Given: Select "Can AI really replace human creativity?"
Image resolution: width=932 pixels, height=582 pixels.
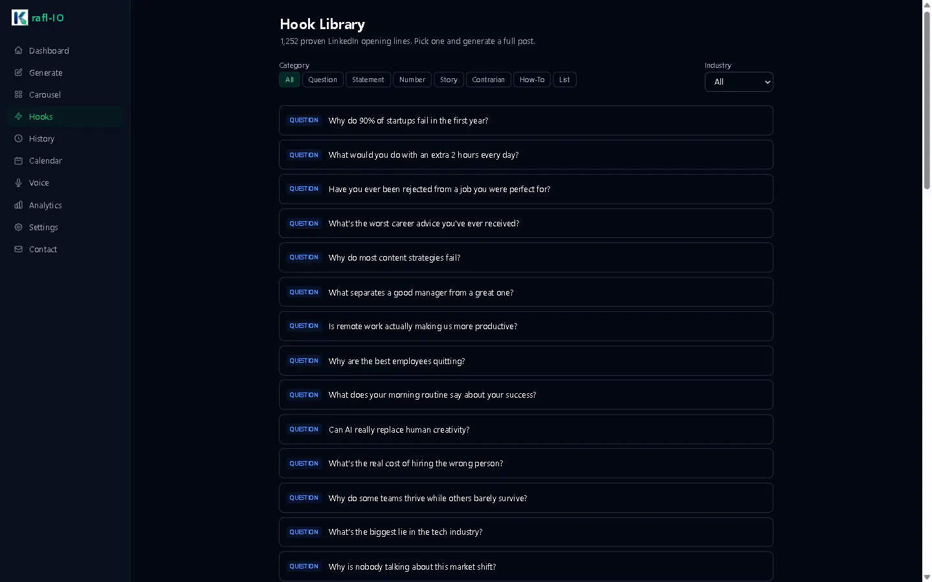Looking at the screenshot, I should (526, 429).
